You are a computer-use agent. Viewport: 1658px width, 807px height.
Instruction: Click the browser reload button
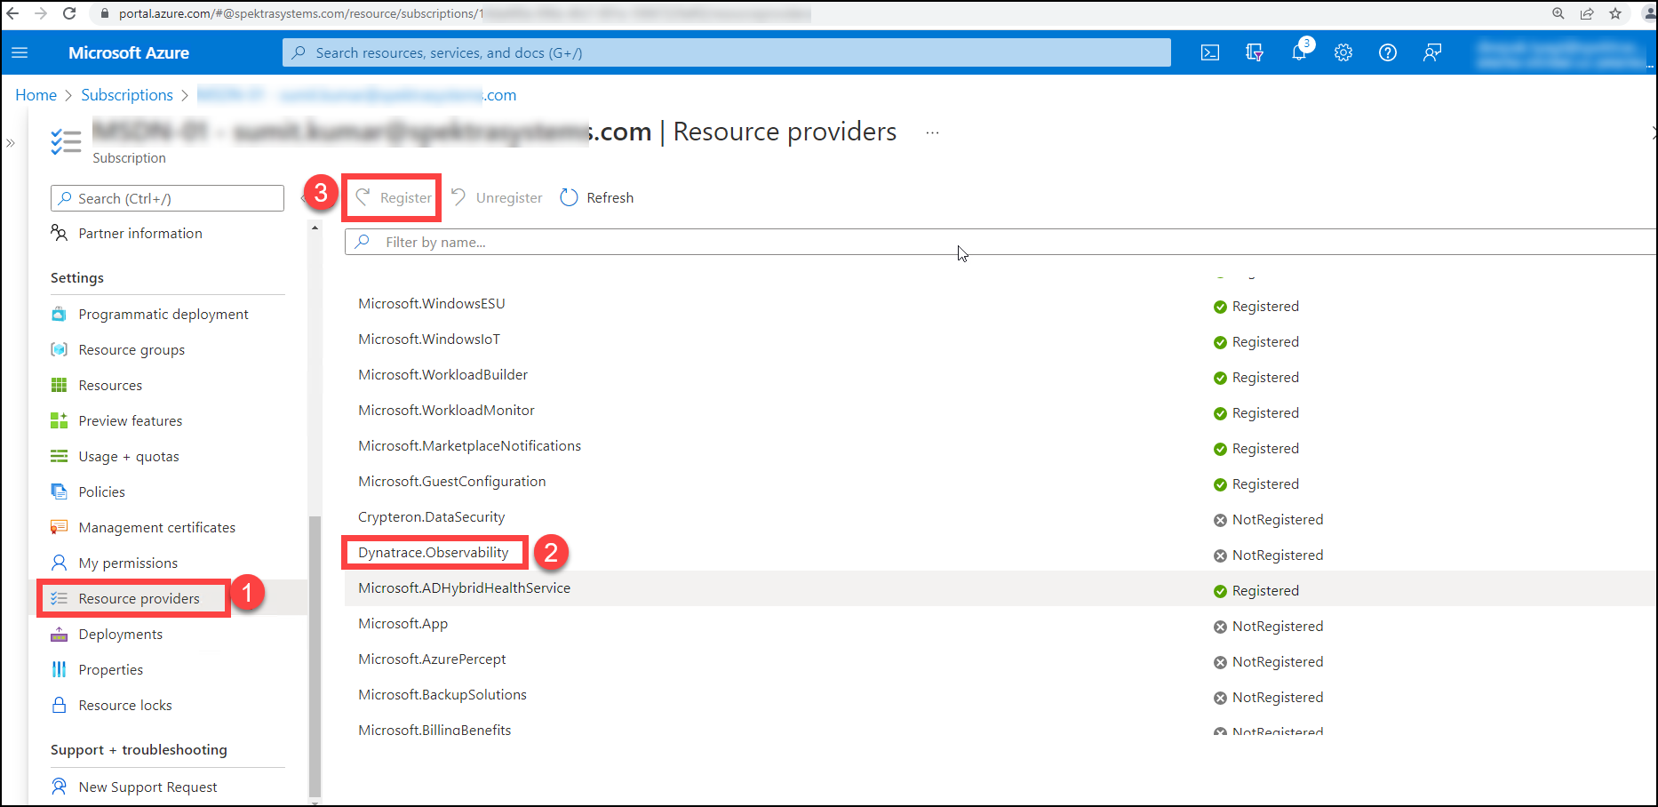tap(69, 13)
